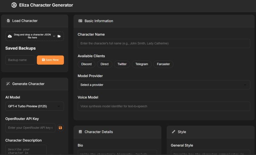Expand the Model Provider select box
Screen dimensions: 256x155
[164, 85]
